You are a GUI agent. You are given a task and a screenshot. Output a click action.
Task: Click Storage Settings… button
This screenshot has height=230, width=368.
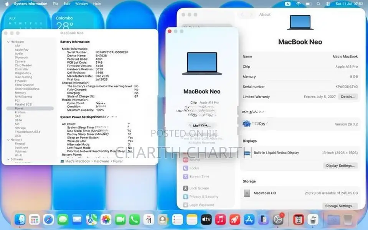click(340, 206)
